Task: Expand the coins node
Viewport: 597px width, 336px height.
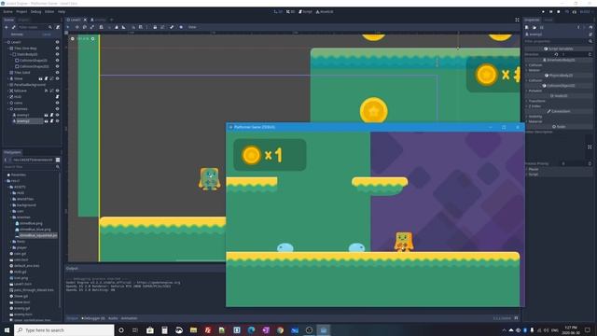Action: coord(8,103)
